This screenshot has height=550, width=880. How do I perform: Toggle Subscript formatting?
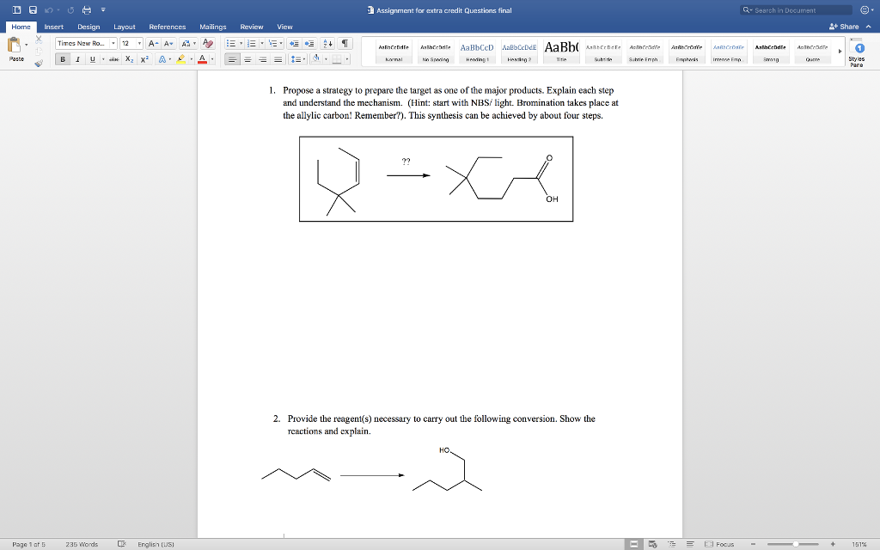click(x=129, y=59)
